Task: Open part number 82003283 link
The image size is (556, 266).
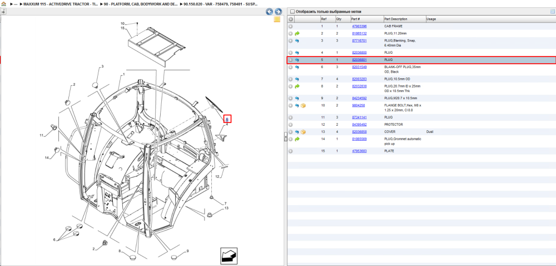Action: 359,79
